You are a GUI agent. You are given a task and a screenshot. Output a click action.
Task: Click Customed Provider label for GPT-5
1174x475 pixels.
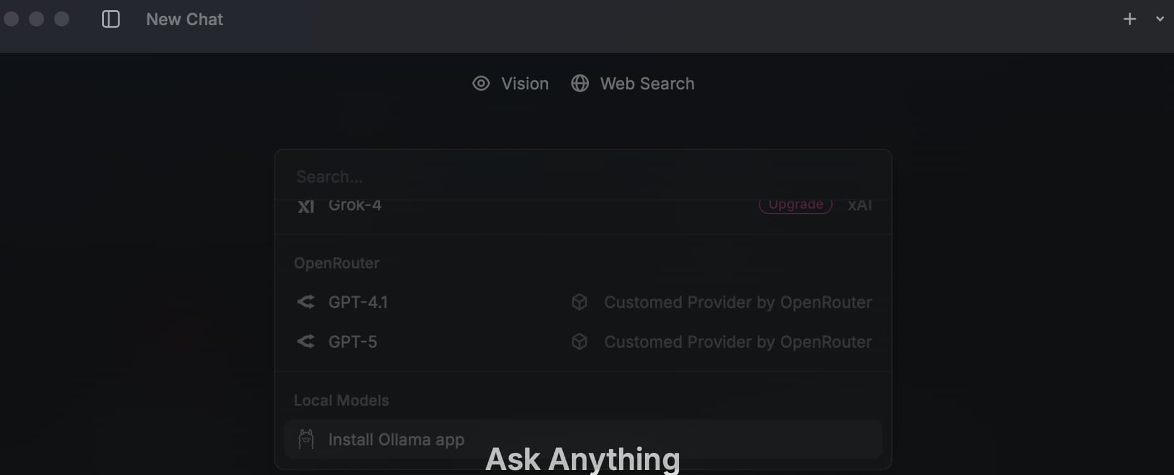(x=738, y=341)
